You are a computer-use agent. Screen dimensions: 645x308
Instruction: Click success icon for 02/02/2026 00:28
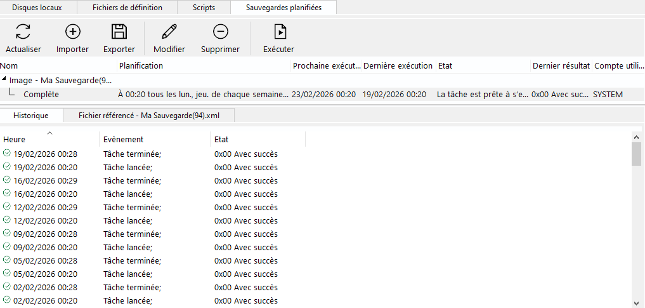(6, 286)
